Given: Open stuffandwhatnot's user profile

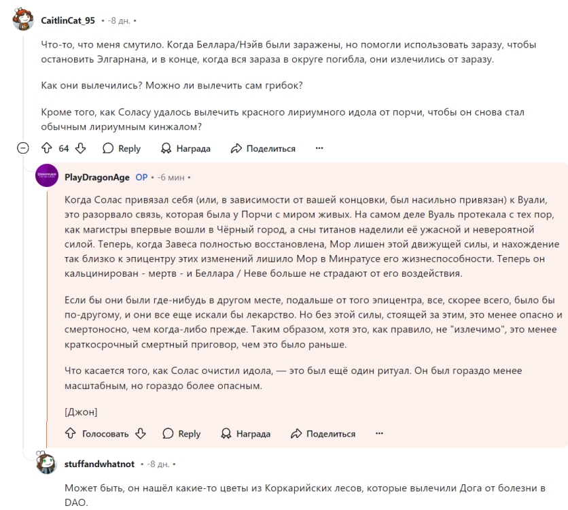Looking at the screenshot, I should (x=101, y=464).
